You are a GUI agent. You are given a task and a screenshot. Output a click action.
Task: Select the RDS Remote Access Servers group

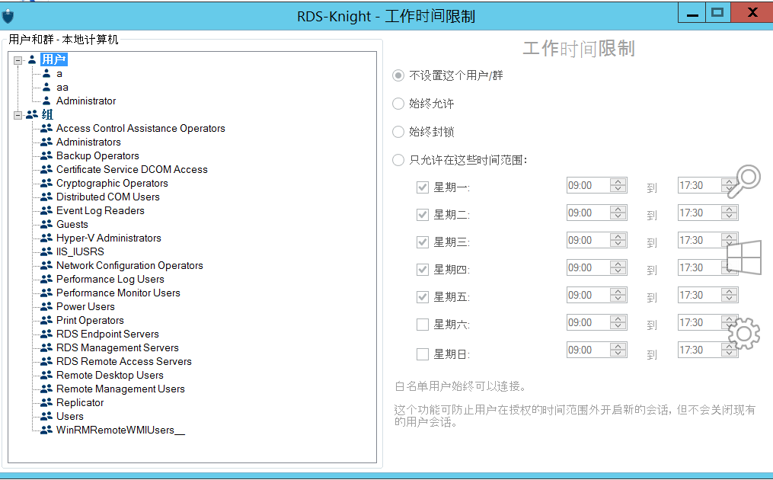pyautogui.click(x=123, y=361)
